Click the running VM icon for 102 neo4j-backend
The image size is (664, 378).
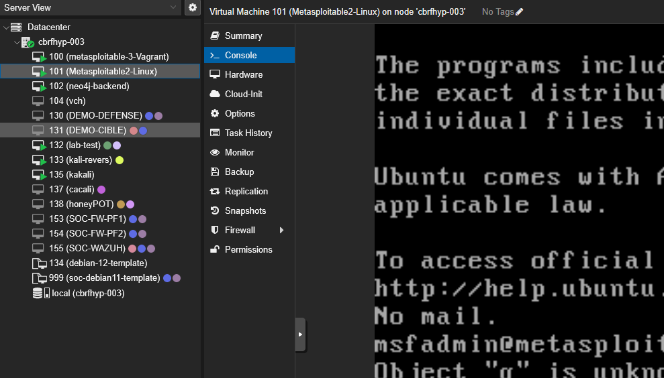tap(40, 86)
